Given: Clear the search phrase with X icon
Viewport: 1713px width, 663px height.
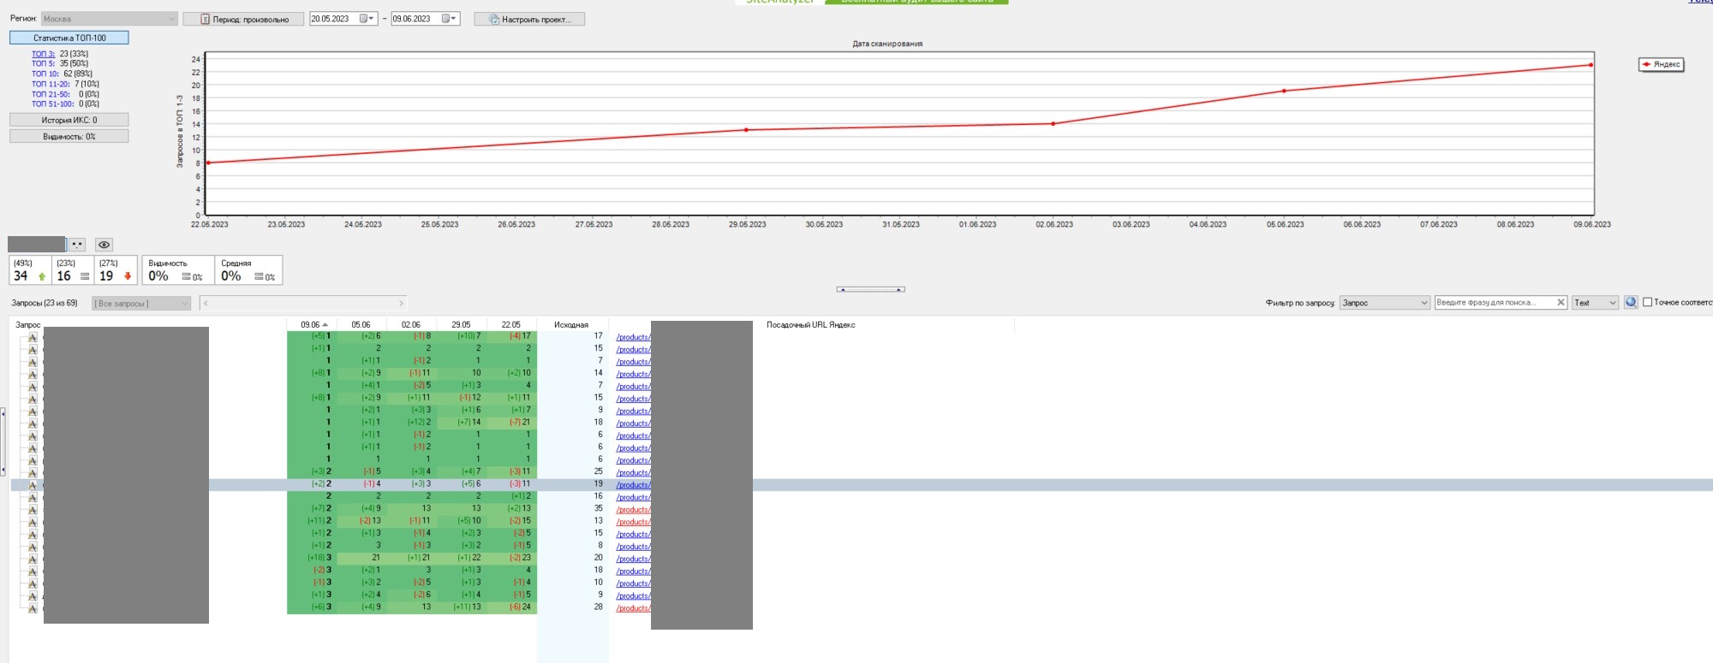Looking at the screenshot, I should pos(1561,302).
